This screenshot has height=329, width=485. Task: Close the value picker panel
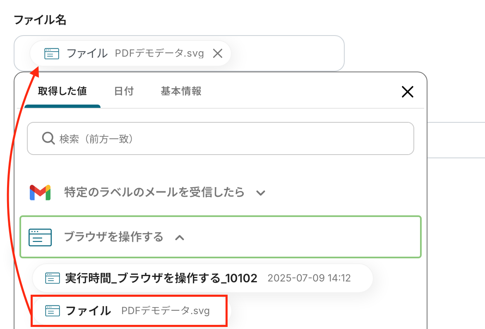click(408, 92)
